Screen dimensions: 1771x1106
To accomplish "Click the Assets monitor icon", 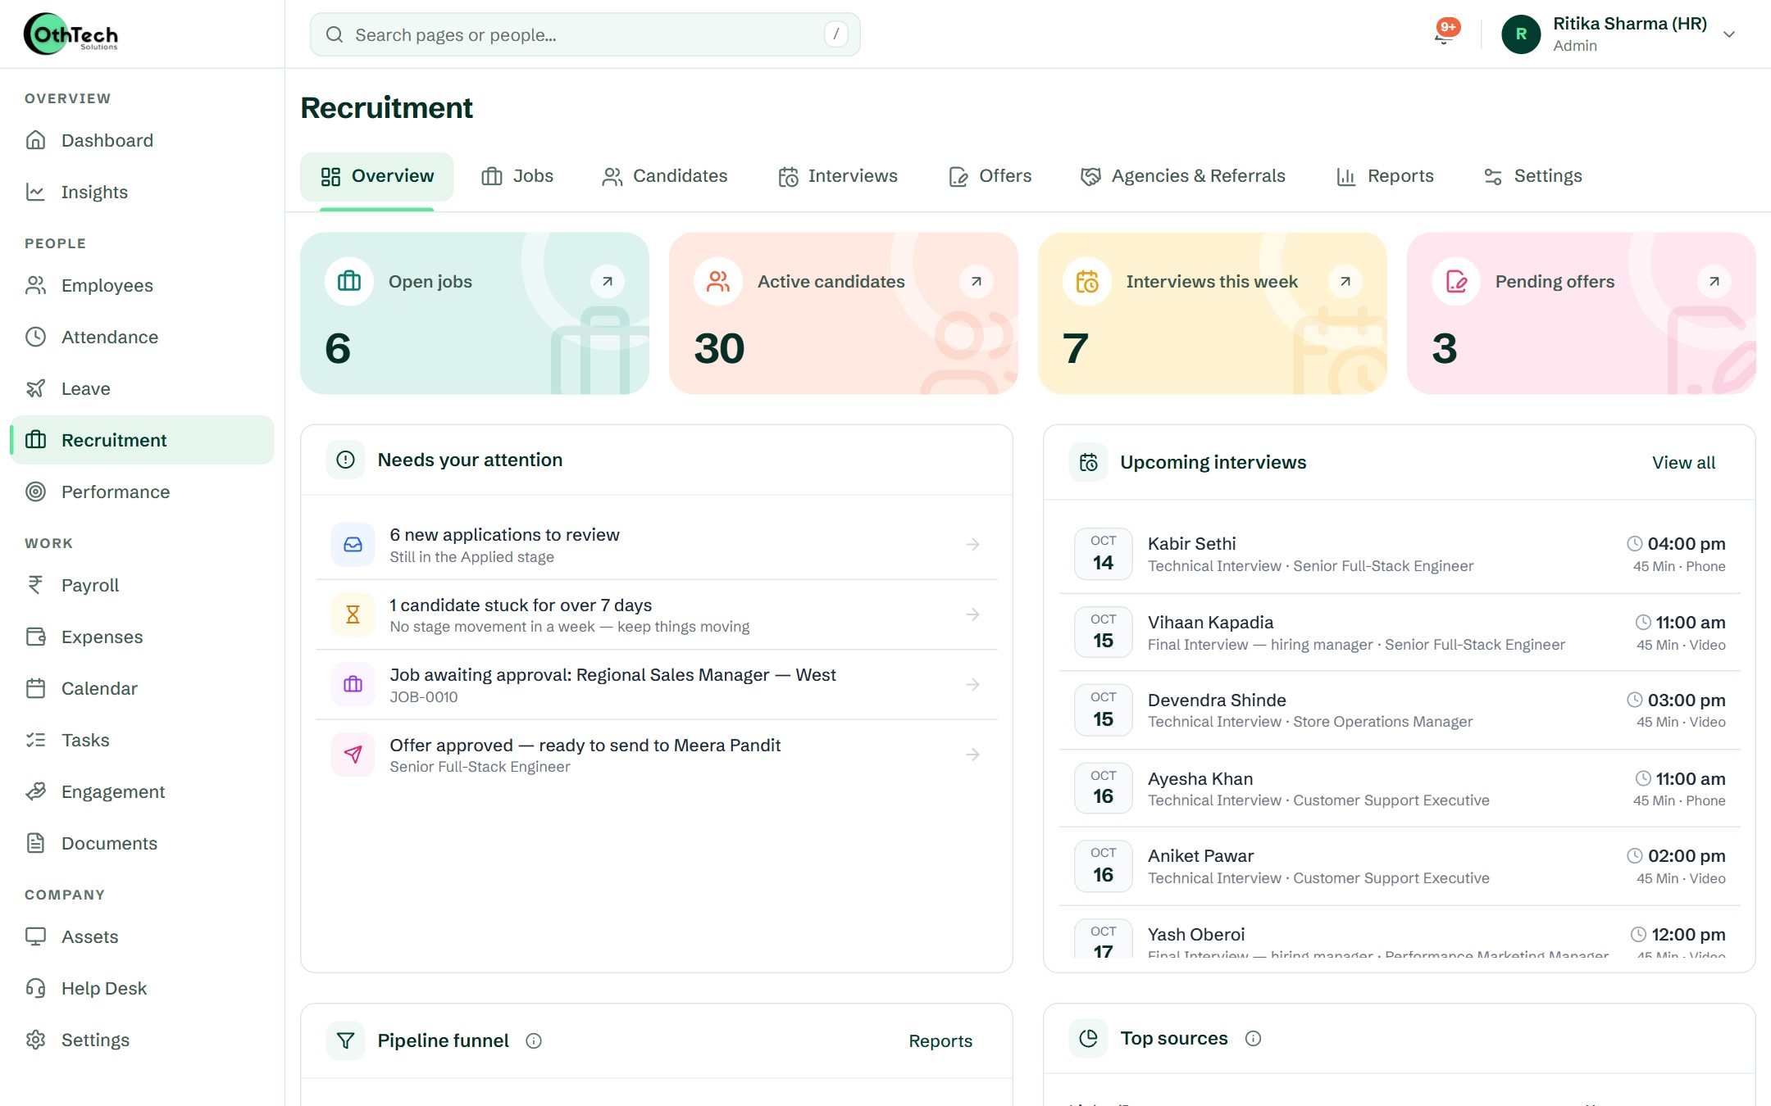I will click(35, 936).
